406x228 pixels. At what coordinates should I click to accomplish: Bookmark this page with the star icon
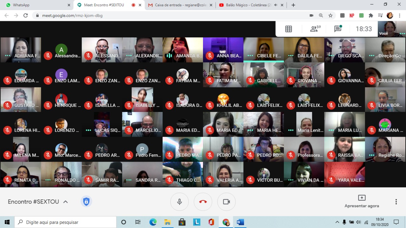tap(331, 16)
